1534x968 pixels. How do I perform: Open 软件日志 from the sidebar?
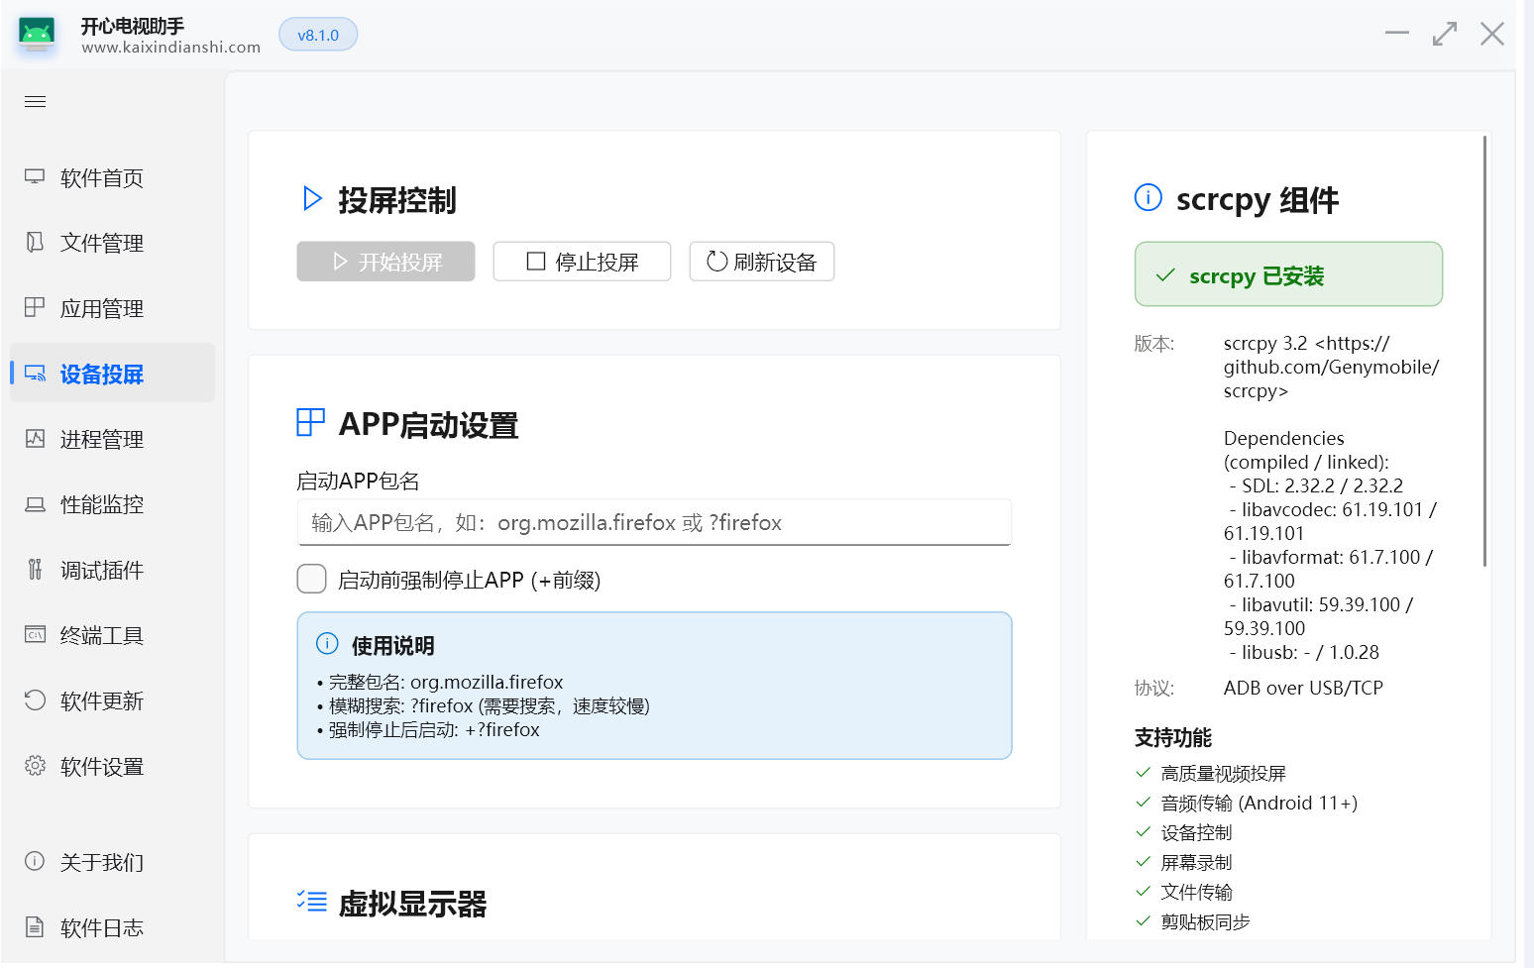coord(101,928)
